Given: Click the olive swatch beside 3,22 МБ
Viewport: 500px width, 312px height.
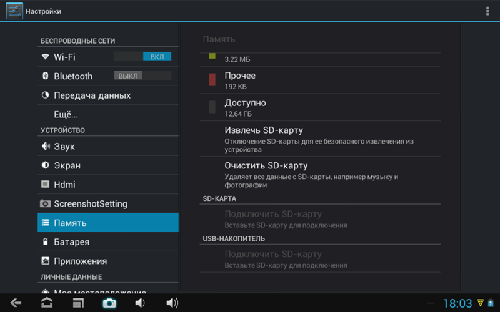Looking at the screenshot, I should coord(212,56).
